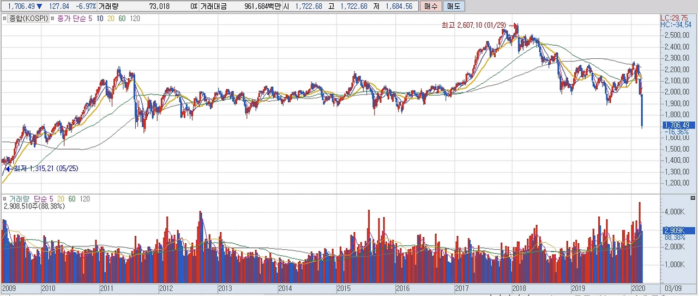Click the 2015 year label on time axis
The width and height of the screenshot is (698, 296).
point(344,288)
